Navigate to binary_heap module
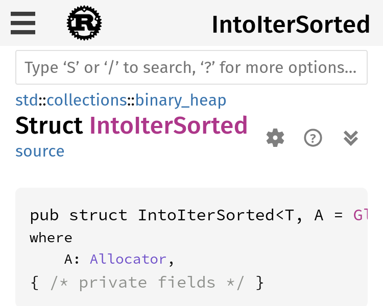This screenshot has width=383, height=306. point(180,100)
